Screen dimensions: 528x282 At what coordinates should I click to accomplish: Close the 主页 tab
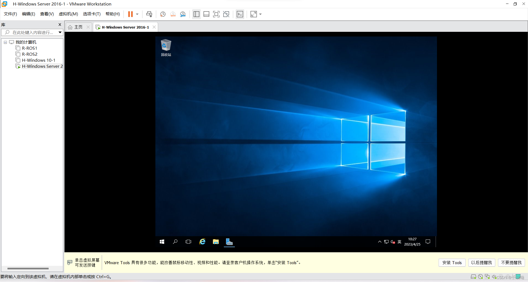click(88, 27)
